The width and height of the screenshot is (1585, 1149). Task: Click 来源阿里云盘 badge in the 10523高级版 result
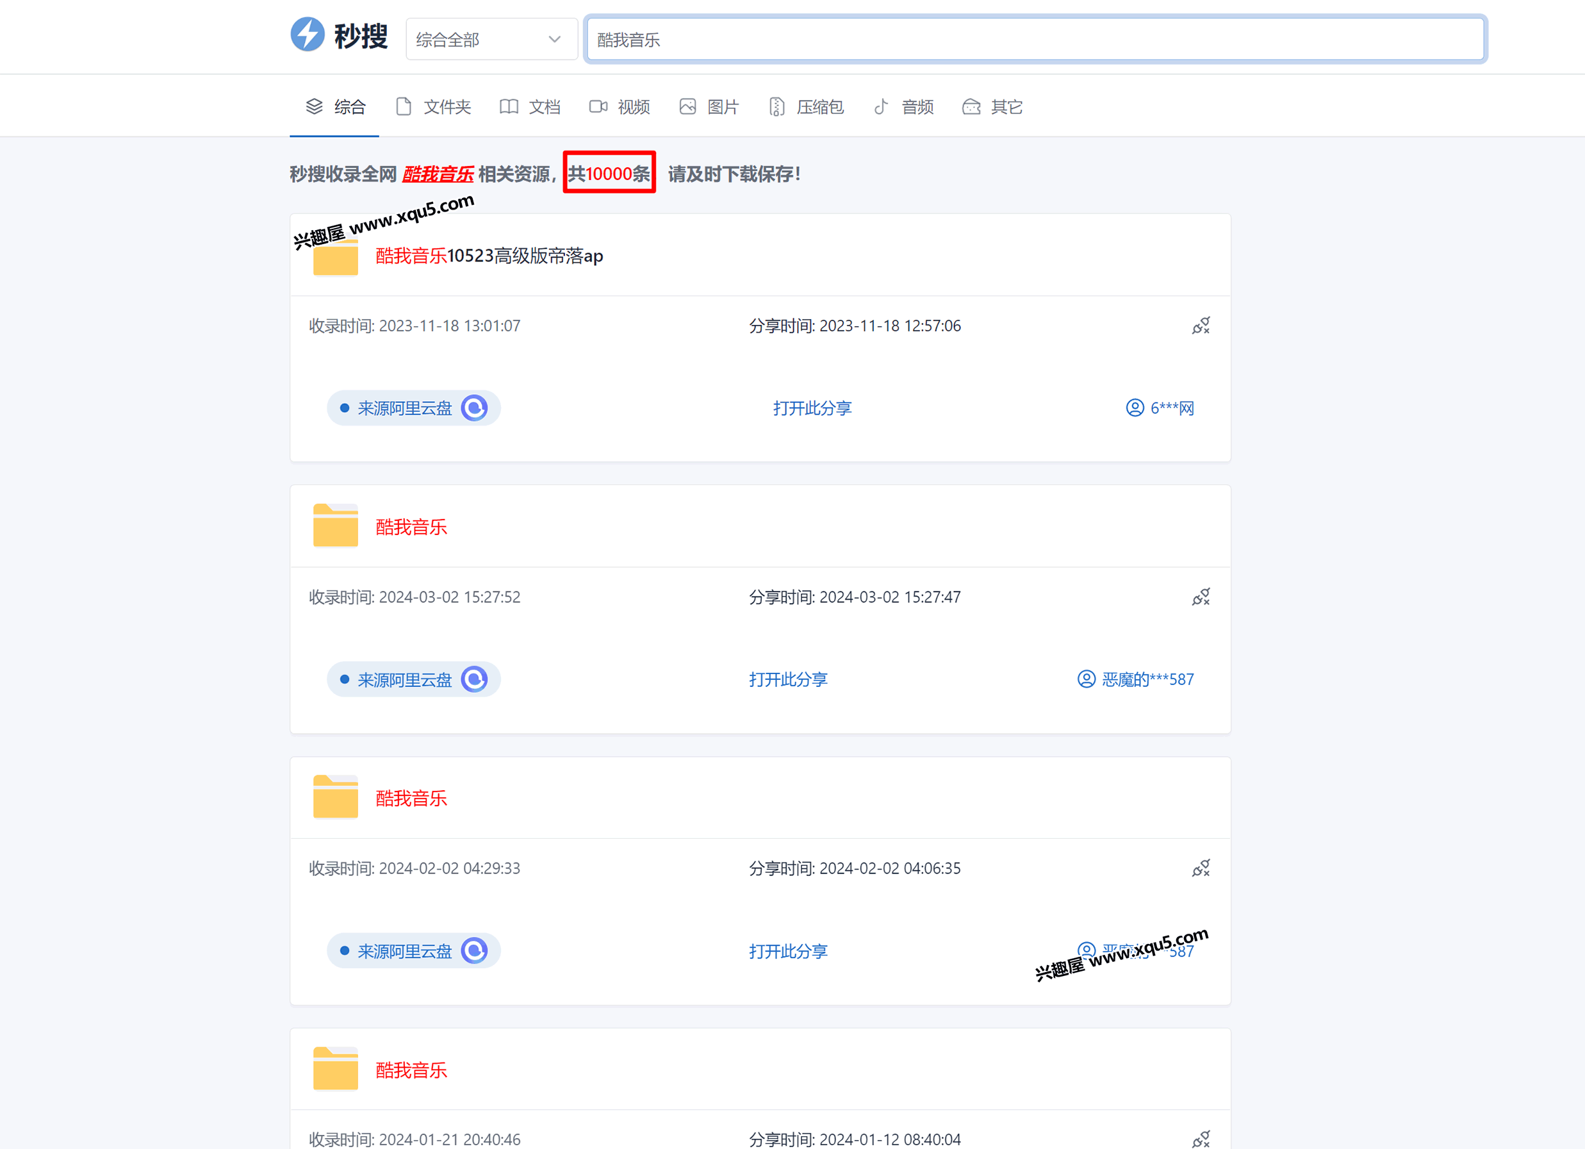[414, 408]
